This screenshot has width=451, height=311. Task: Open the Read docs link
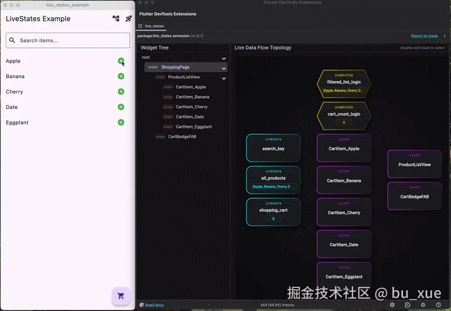pyautogui.click(x=154, y=305)
